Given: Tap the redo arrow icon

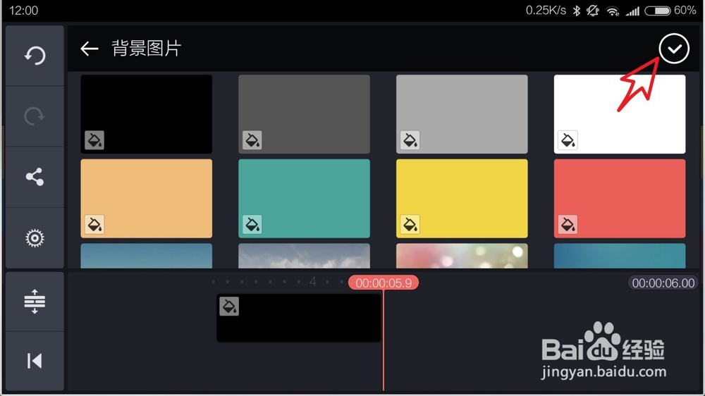Looking at the screenshot, I should coord(35,116).
